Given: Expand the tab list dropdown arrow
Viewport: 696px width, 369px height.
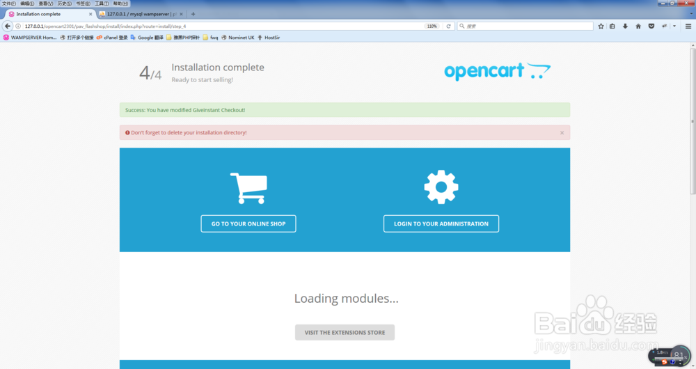Looking at the screenshot, I should [692, 14].
